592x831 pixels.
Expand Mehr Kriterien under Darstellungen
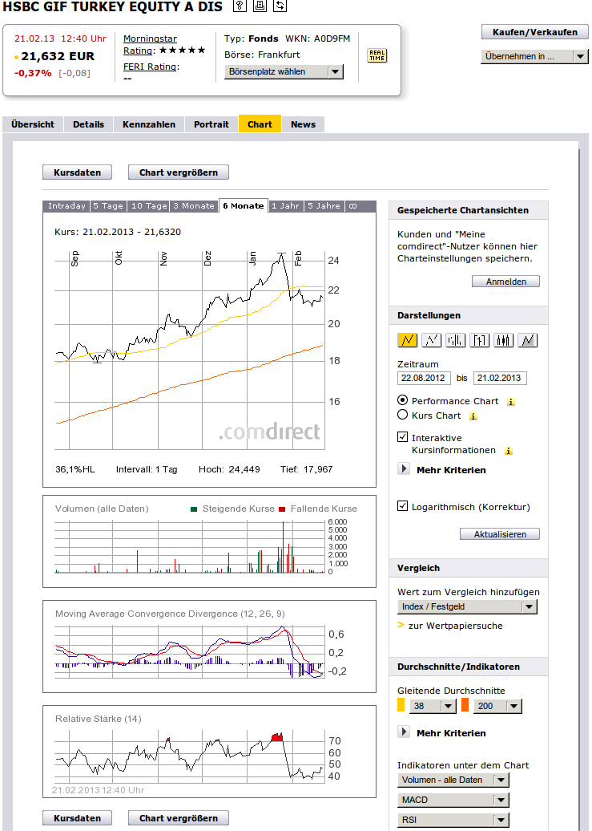[404, 468]
